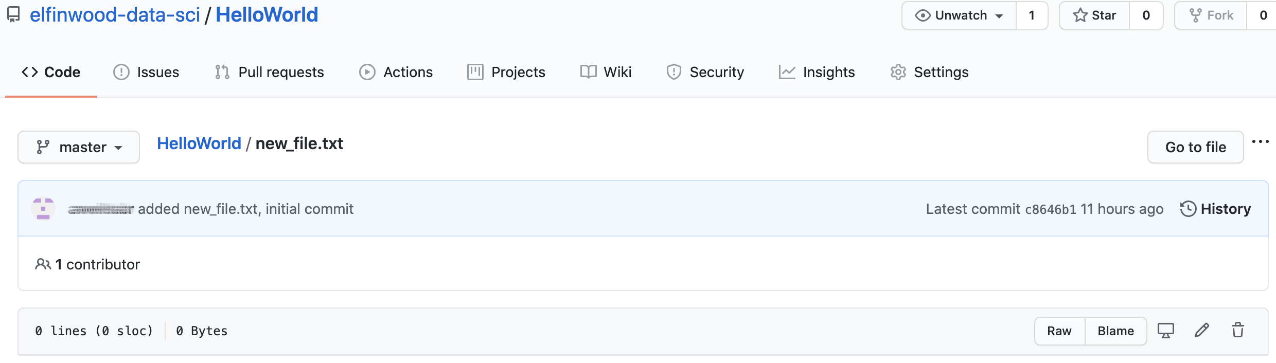The width and height of the screenshot is (1276, 363).
Task: Click the contributors people icon
Action: tap(43, 264)
